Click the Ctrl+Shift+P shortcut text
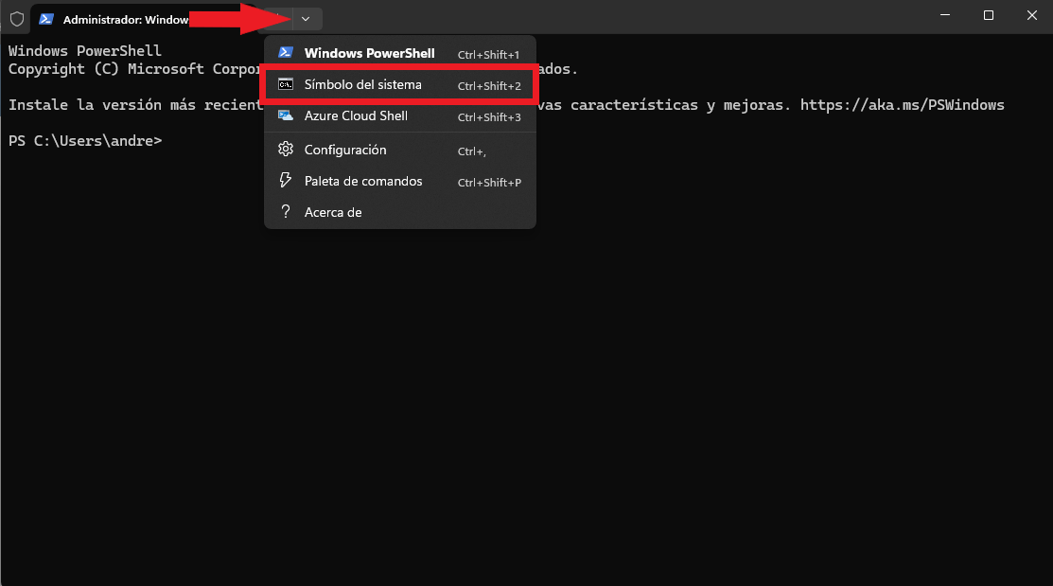 [x=489, y=183]
